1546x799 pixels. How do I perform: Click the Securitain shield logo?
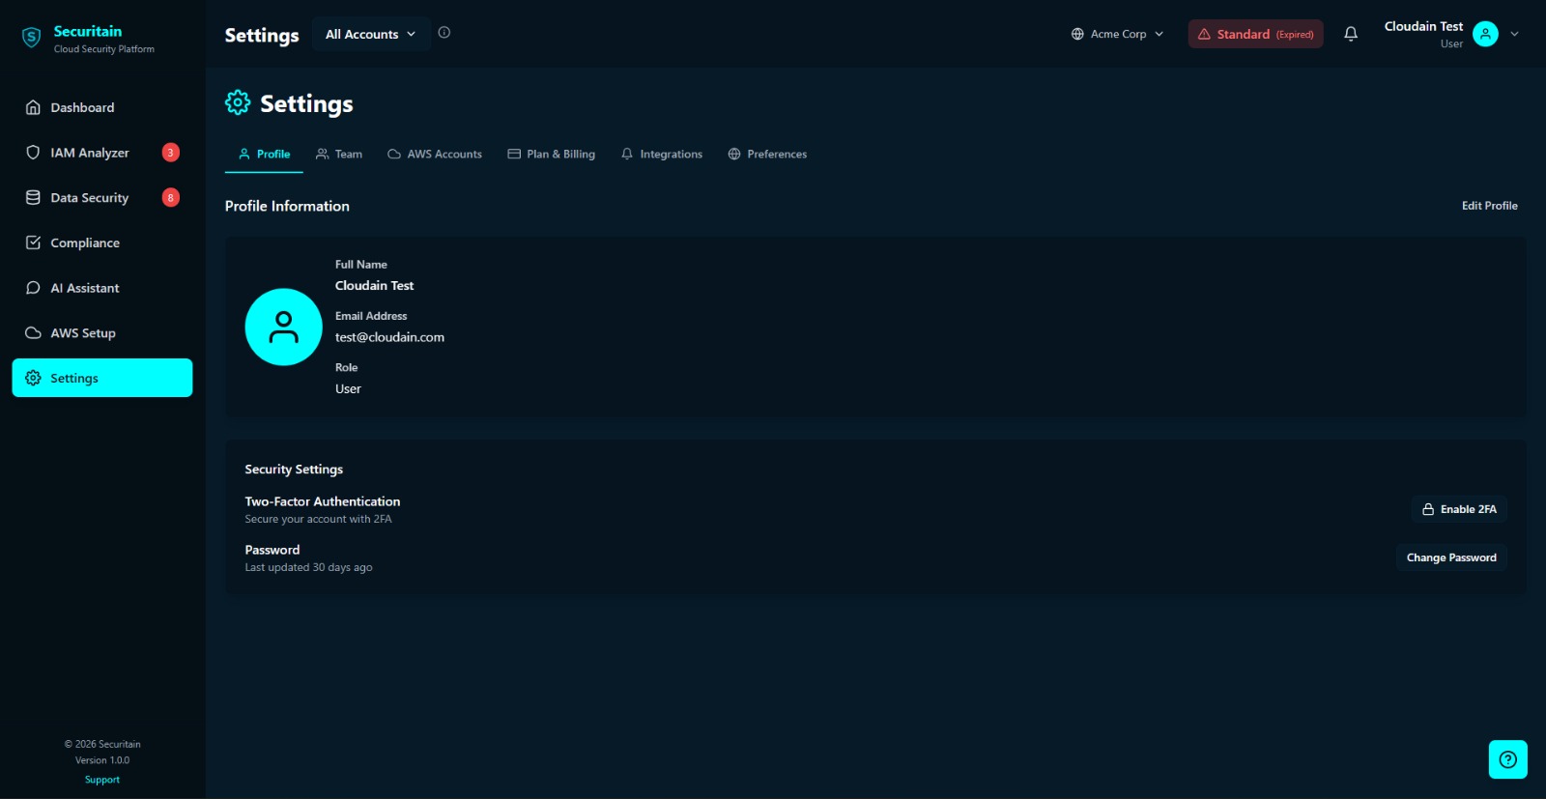coord(32,39)
